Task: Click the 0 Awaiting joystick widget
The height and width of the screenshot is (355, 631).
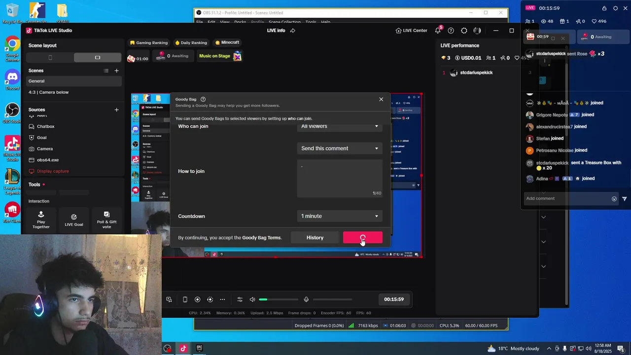Action: pos(173,56)
